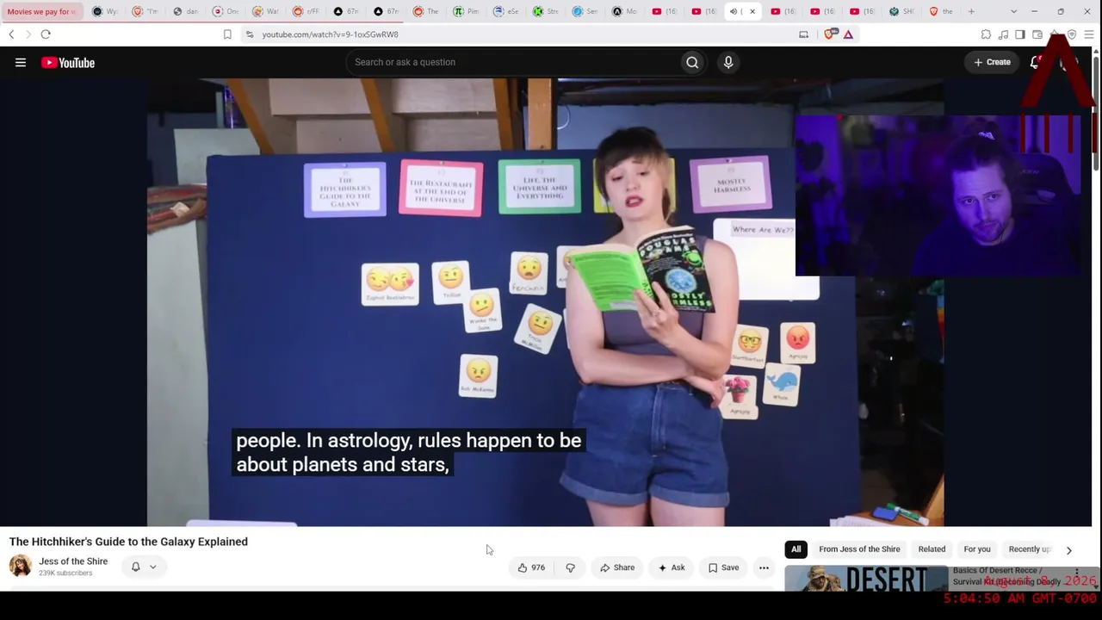Open the Basics Of Desert Recce video title
This screenshot has width=1102, height=620.
(1007, 576)
